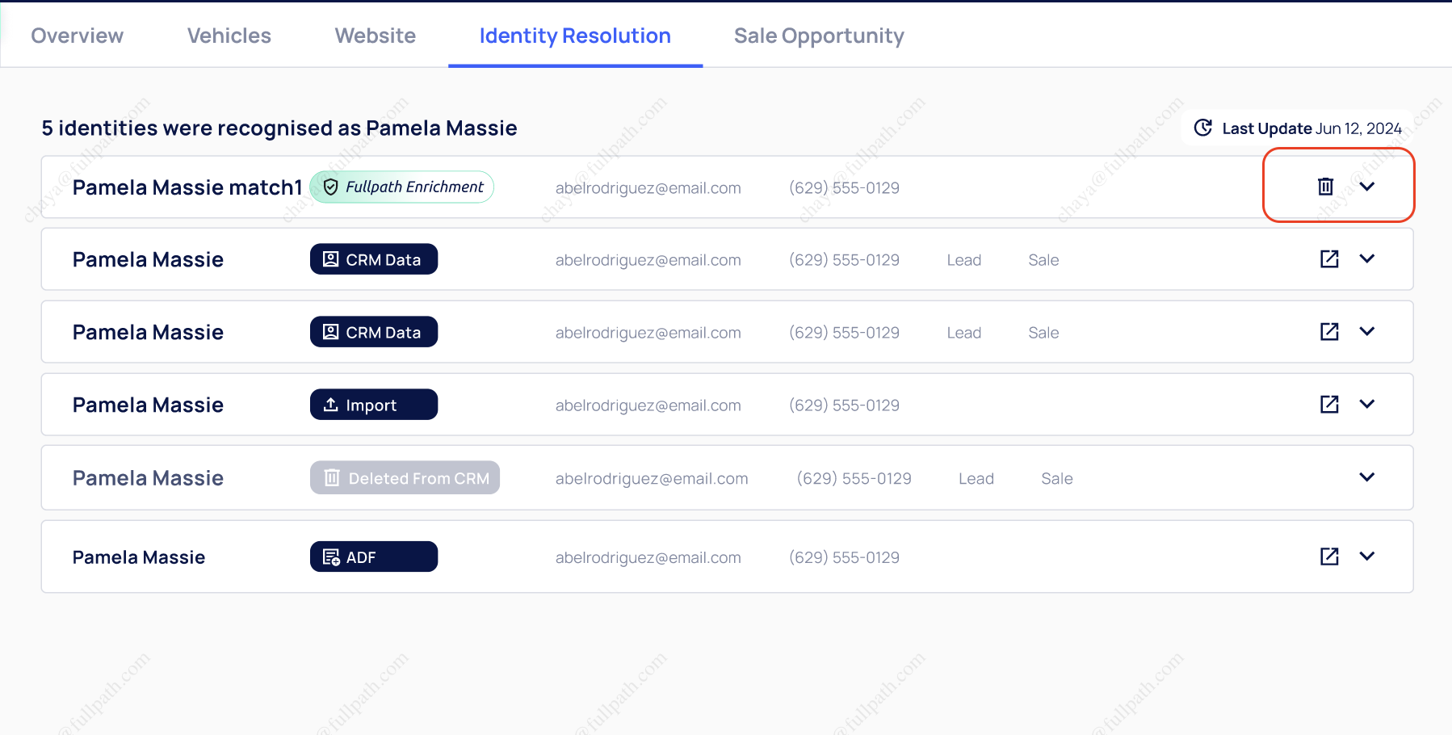Open first CRM Data record in new window
Screen dimensions: 1452x735
(1329, 259)
